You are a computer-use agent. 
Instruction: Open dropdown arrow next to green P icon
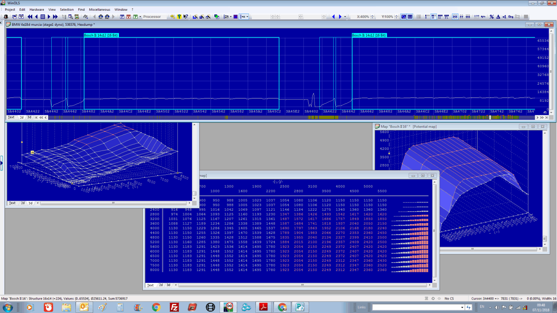(x=140, y=17)
